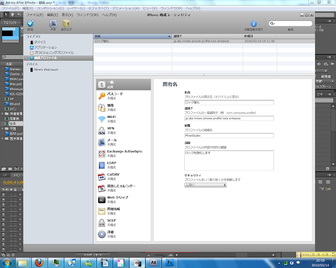Click the profile Name input field
This screenshot has height=268, width=336.
[229, 103]
